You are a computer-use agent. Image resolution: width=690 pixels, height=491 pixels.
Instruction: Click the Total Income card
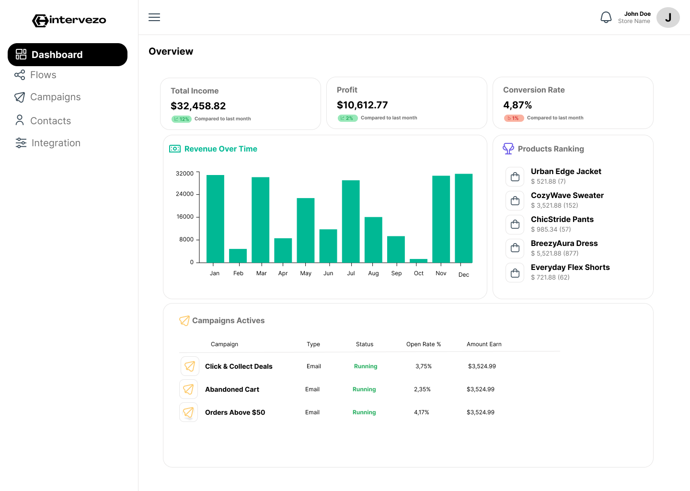[241, 104]
